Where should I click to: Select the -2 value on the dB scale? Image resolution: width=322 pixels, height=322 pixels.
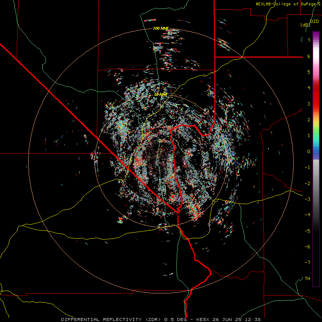coord(307,184)
